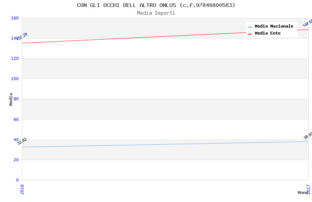
Task: Click the 100 y-axis tick label
Action: (15, 79)
